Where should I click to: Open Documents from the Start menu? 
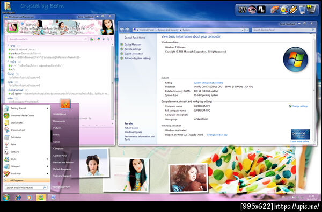point(59,121)
